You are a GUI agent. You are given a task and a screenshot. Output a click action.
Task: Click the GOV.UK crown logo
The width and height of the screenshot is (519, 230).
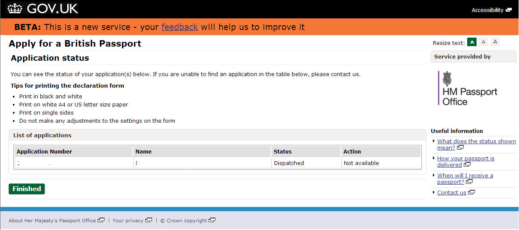click(x=15, y=9)
